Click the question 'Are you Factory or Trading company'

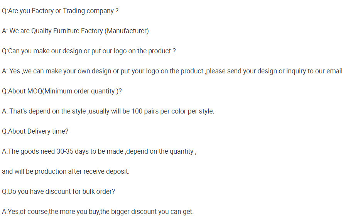60,11
